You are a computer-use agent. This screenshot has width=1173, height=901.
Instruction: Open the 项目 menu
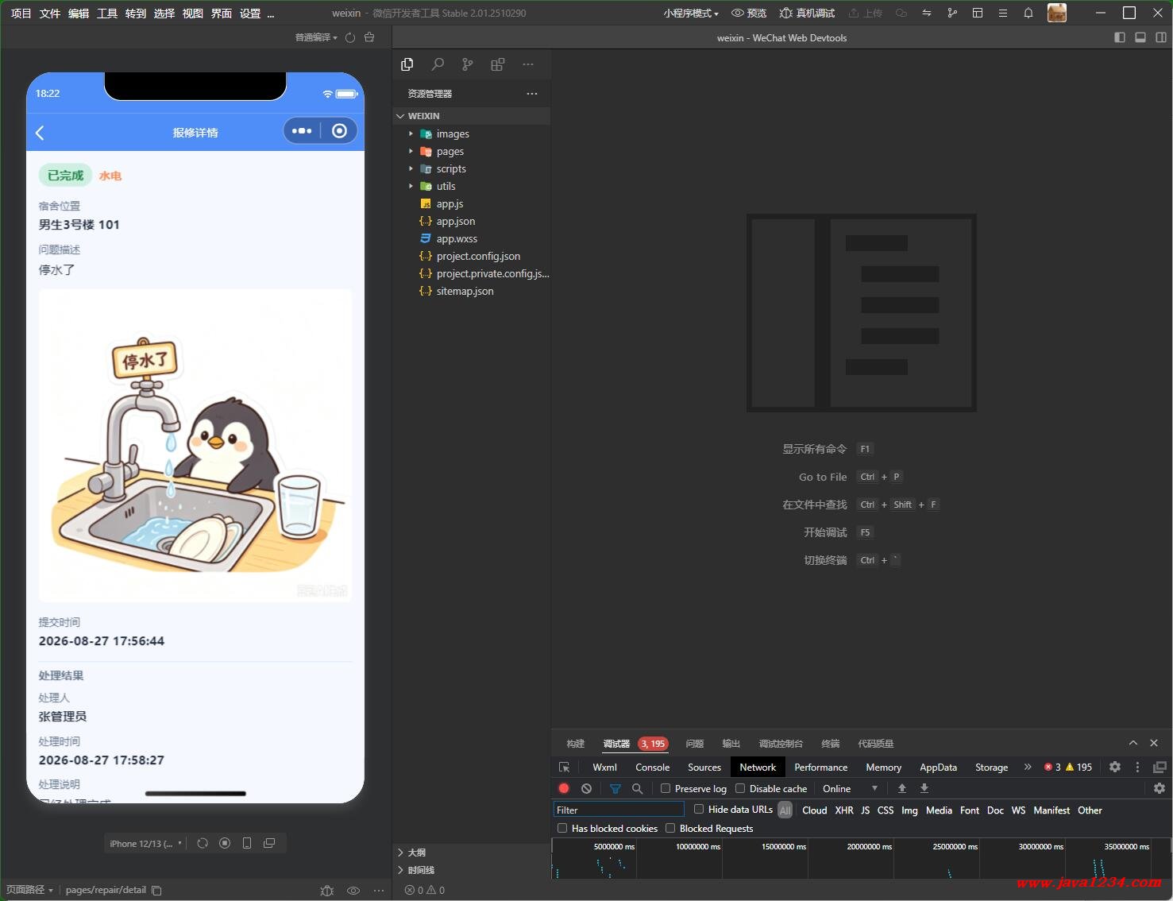pyautogui.click(x=21, y=13)
